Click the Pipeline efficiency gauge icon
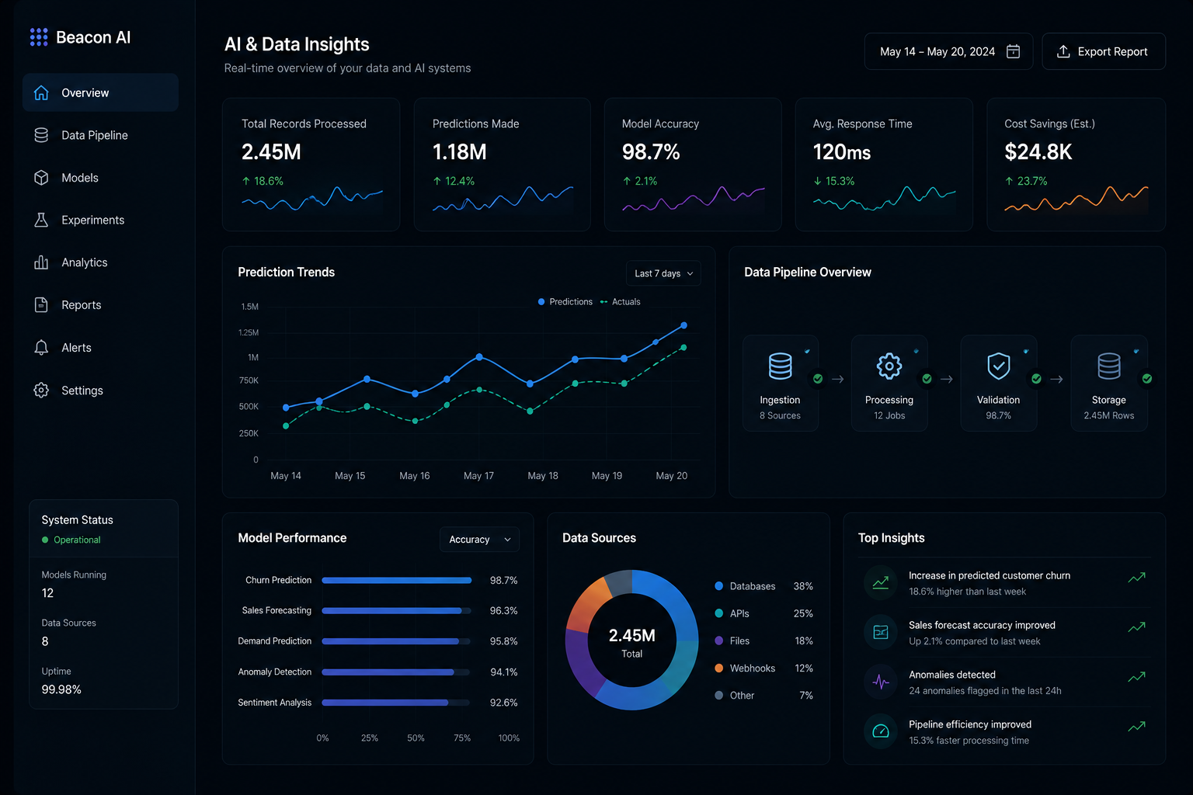Screen dimensions: 1193x795 coord(881,731)
